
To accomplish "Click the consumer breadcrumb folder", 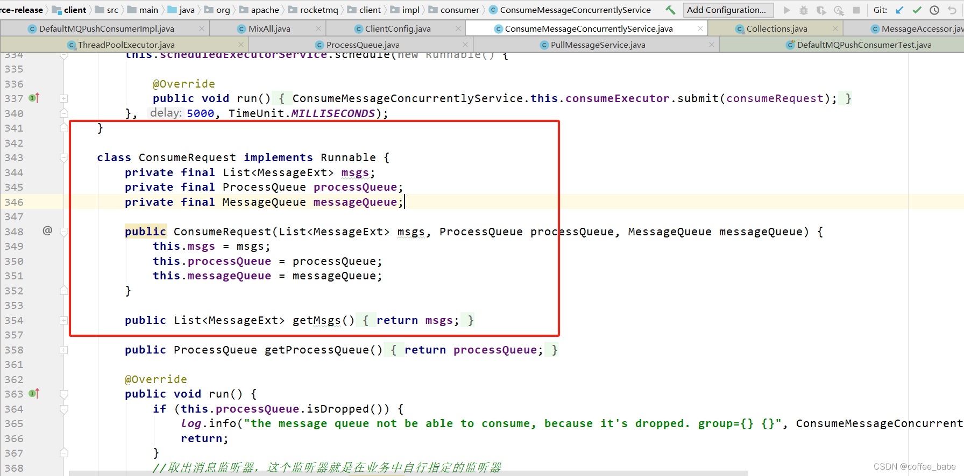I will click(x=453, y=10).
